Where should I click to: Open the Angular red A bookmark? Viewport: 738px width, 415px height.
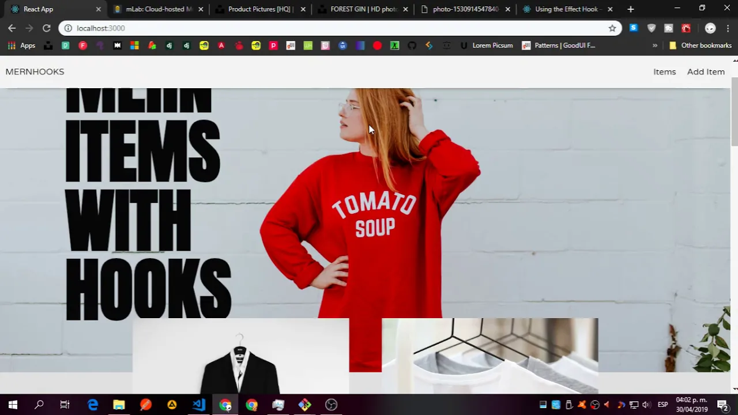pyautogui.click(x=221, y=45)
